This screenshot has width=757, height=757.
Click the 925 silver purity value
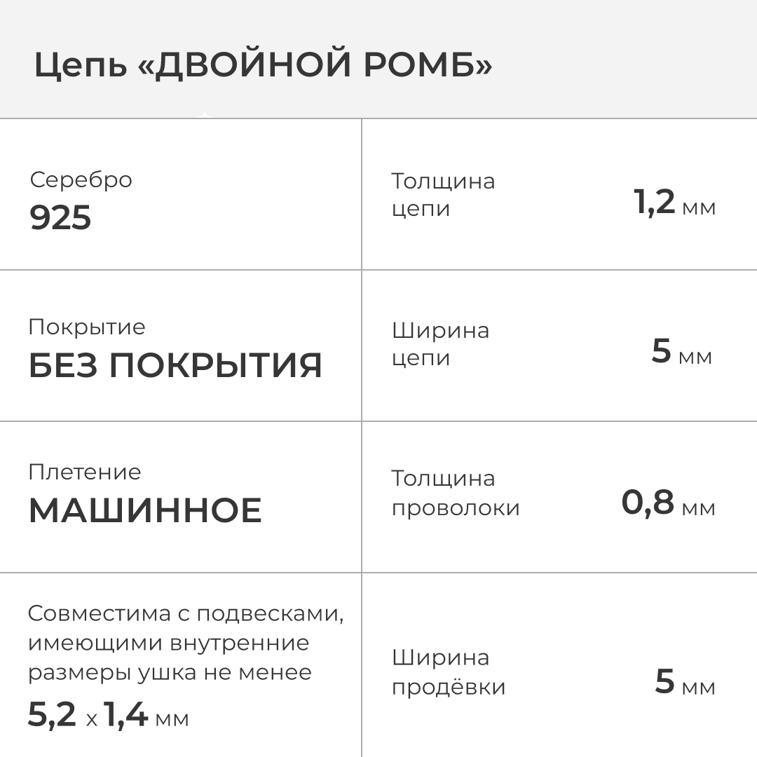pyautogui.click(x=60, y=219)
